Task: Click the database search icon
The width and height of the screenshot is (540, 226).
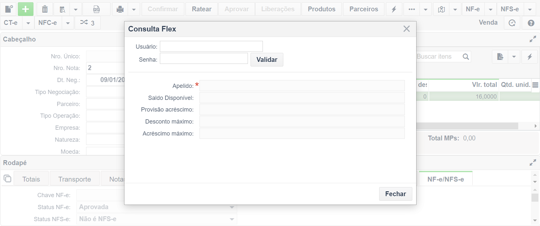Action: point(62,9)
